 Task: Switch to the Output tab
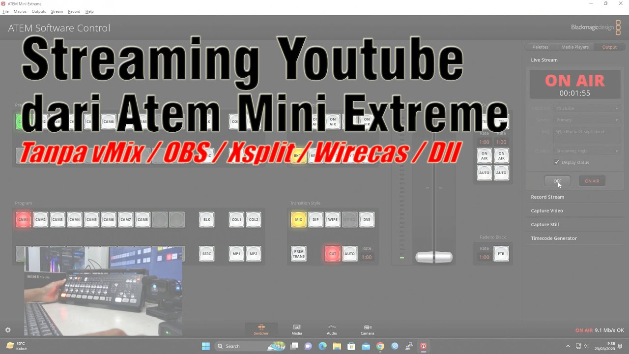pos(609,47)
